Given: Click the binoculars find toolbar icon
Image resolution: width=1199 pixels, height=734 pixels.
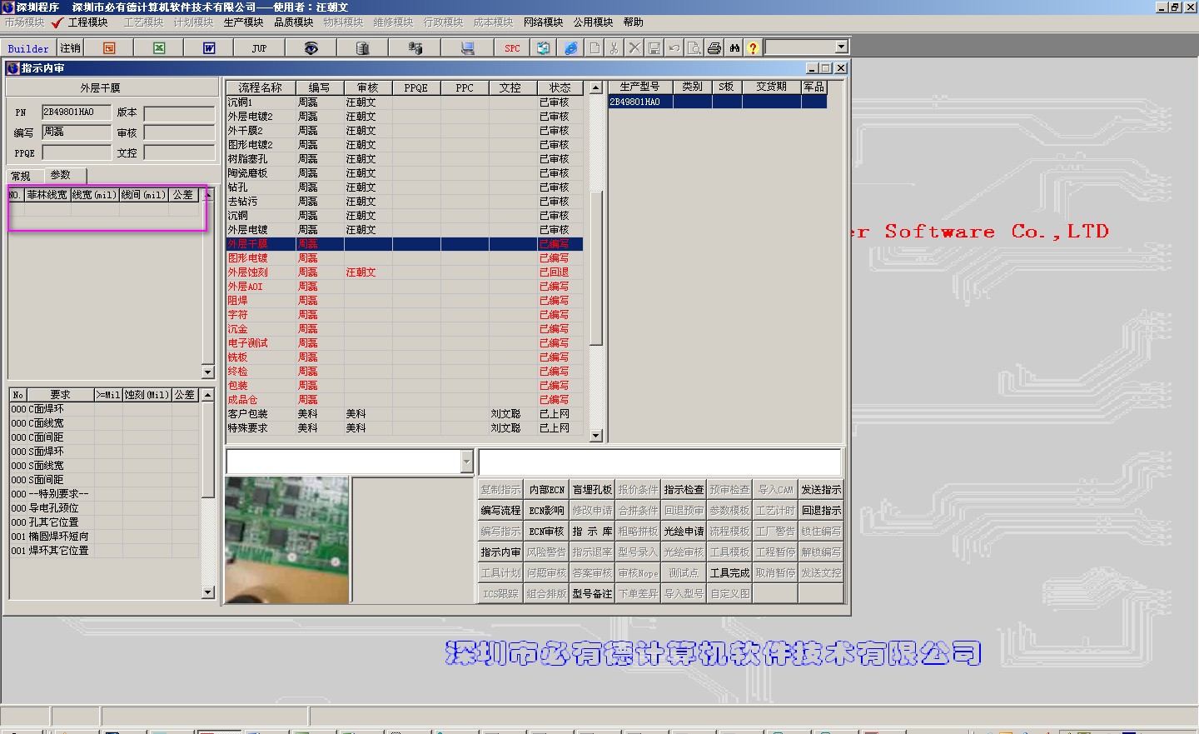Looking at the screenshot, I should click(734, 48).
